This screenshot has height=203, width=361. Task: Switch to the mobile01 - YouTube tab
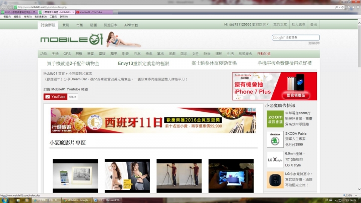94,12
